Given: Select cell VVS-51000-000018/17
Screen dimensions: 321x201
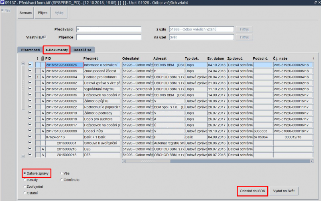Looking at the screenshot, I should 293,131.
